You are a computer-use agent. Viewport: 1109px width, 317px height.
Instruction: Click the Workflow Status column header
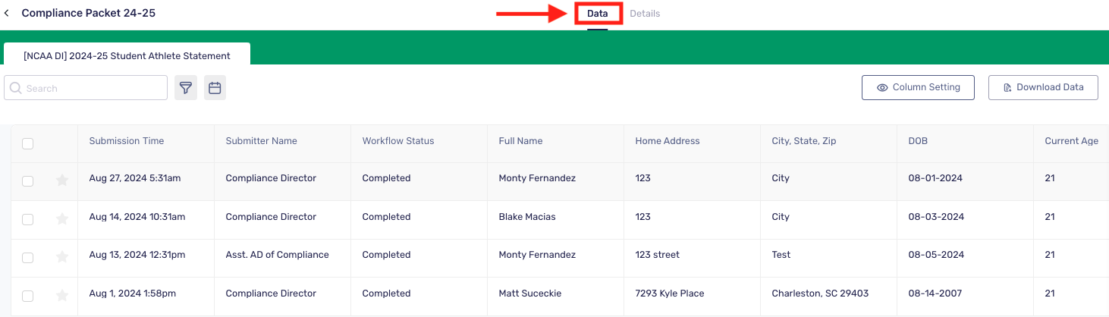pyautogui.click(x=398, y=141)
